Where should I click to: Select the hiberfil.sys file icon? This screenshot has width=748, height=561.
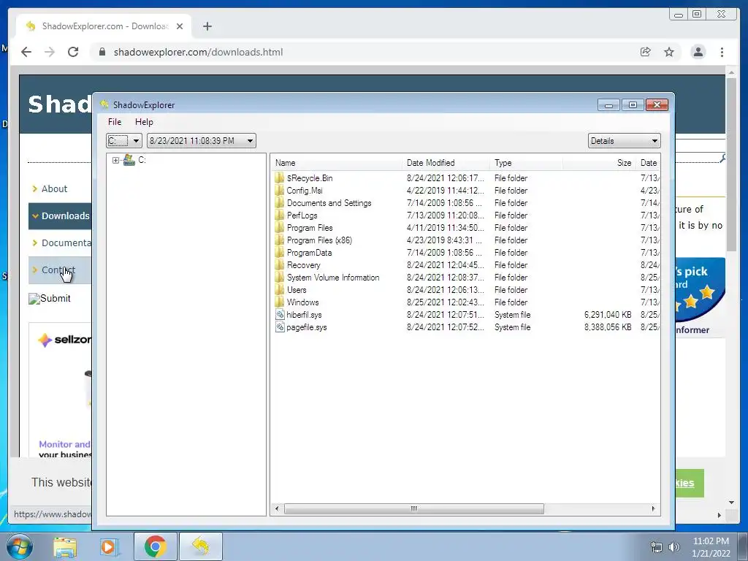click(x=280, y=314)
